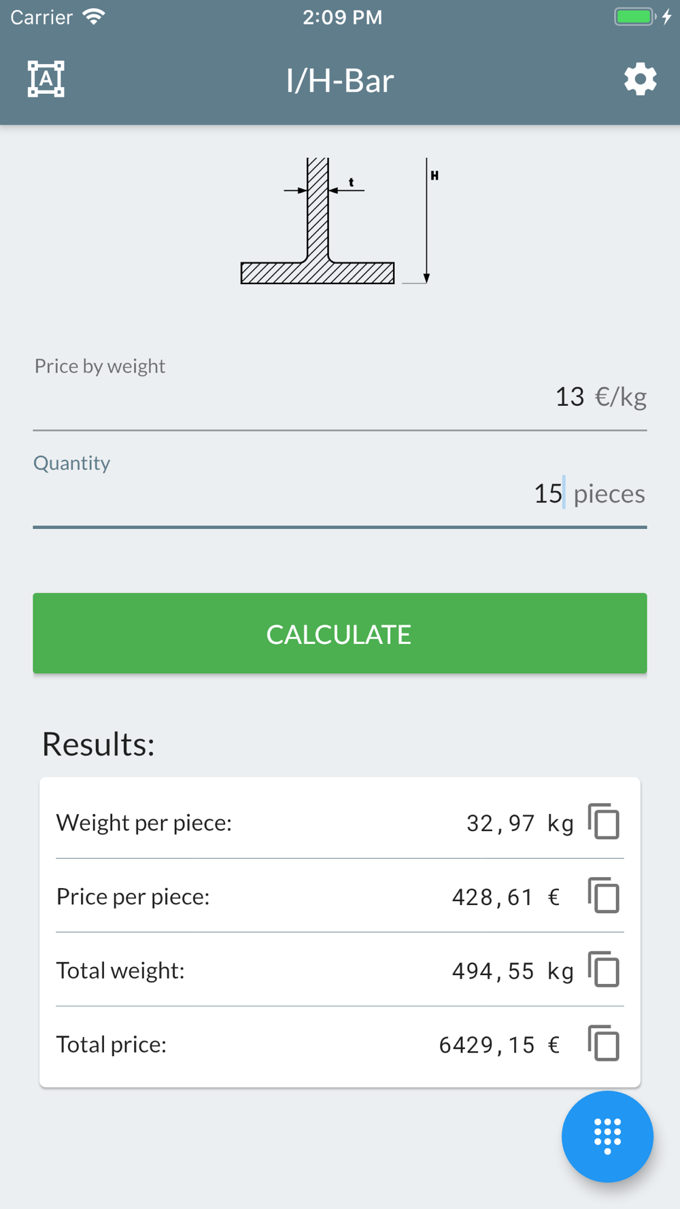Copy the total price value
Screen dimensions: 680x1209
[x=604, y=1043]
